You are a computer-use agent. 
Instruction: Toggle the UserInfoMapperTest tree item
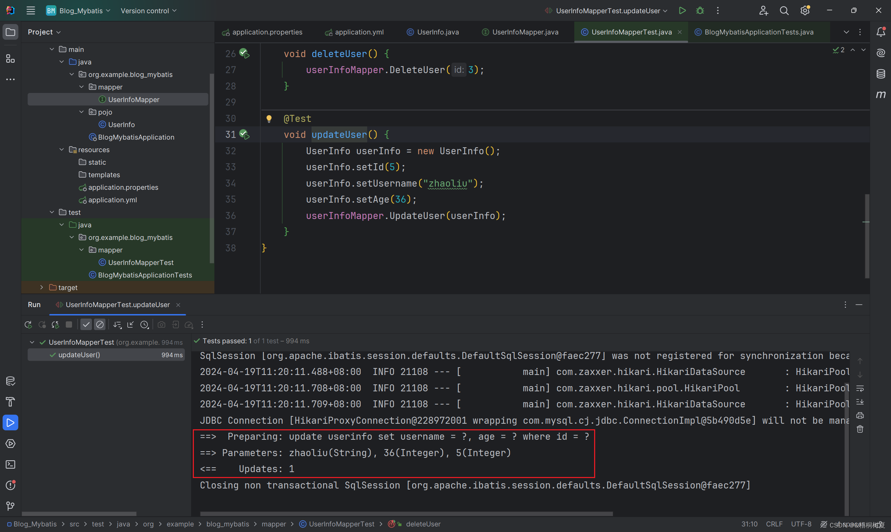pos(32,341)
